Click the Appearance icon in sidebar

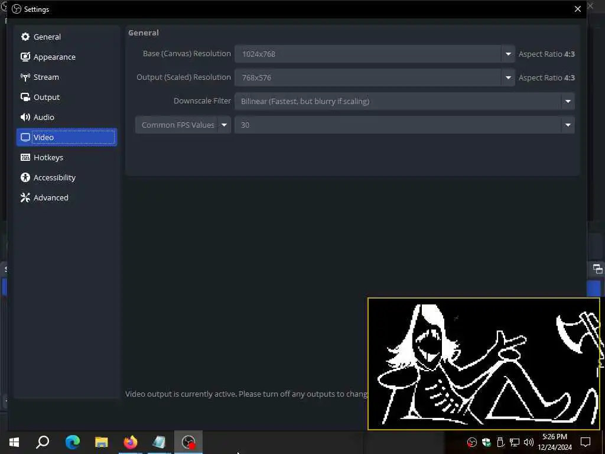point(25,57)
